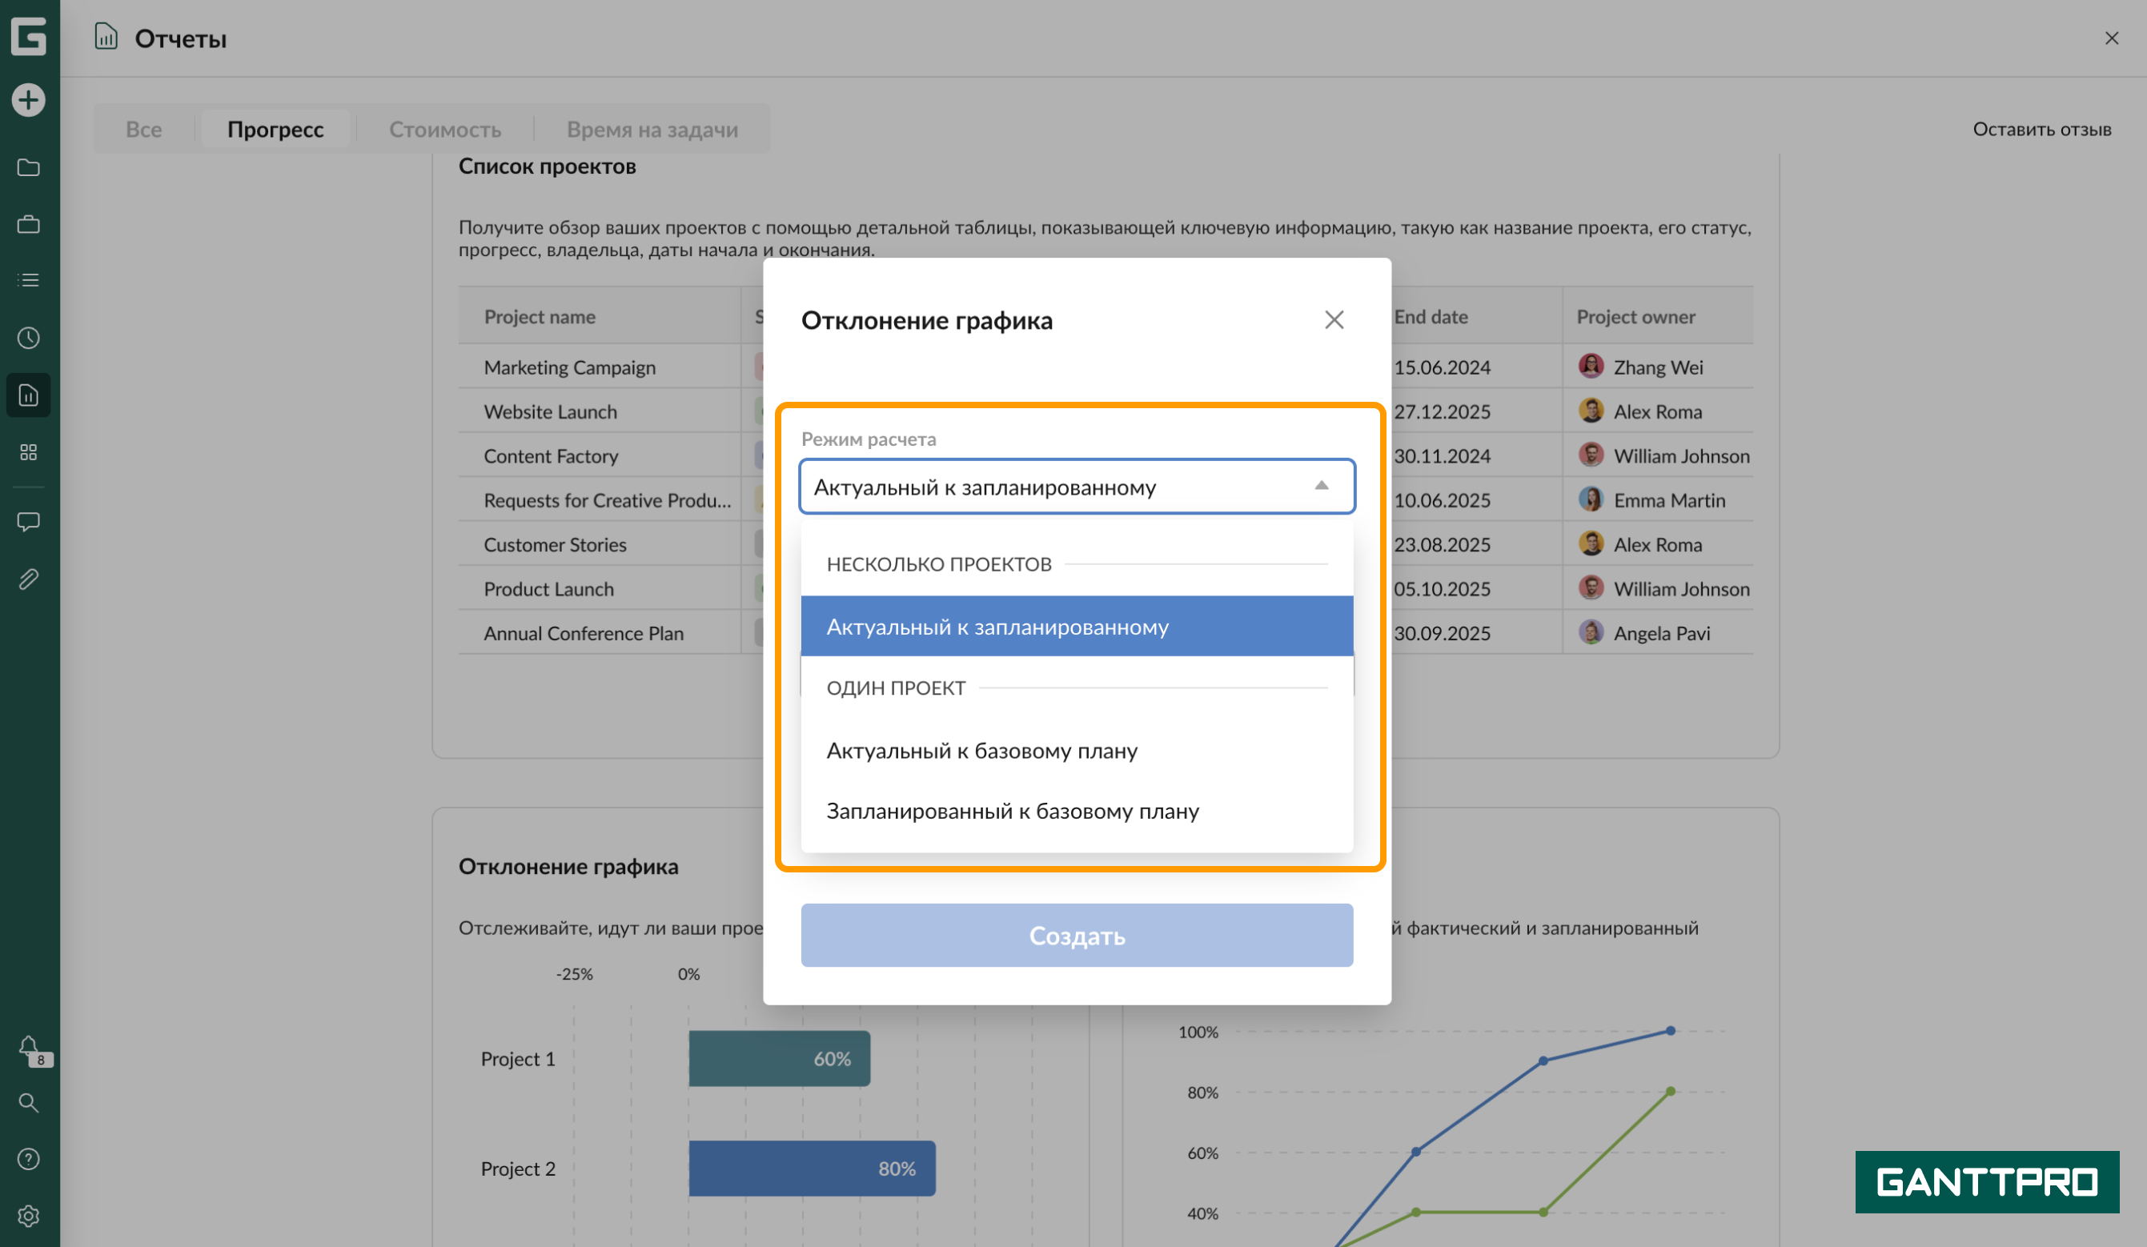Click the plus icon to create new item
Viewport: 2147px width, 1247px height.
click(x=29, y=101)
